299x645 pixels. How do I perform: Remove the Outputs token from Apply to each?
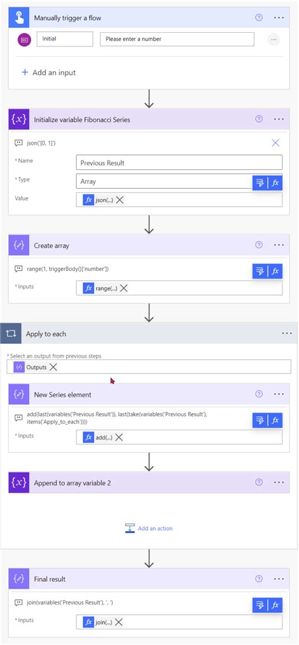coord(54,367)
